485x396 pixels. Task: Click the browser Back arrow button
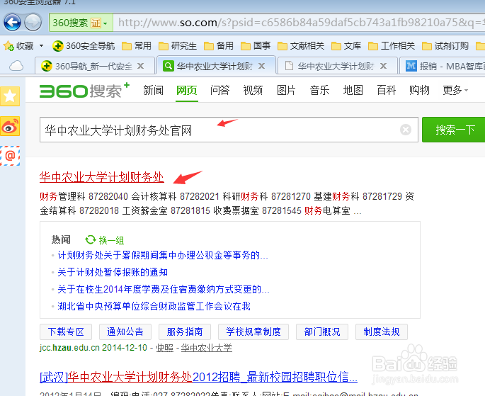coord(12,23)
